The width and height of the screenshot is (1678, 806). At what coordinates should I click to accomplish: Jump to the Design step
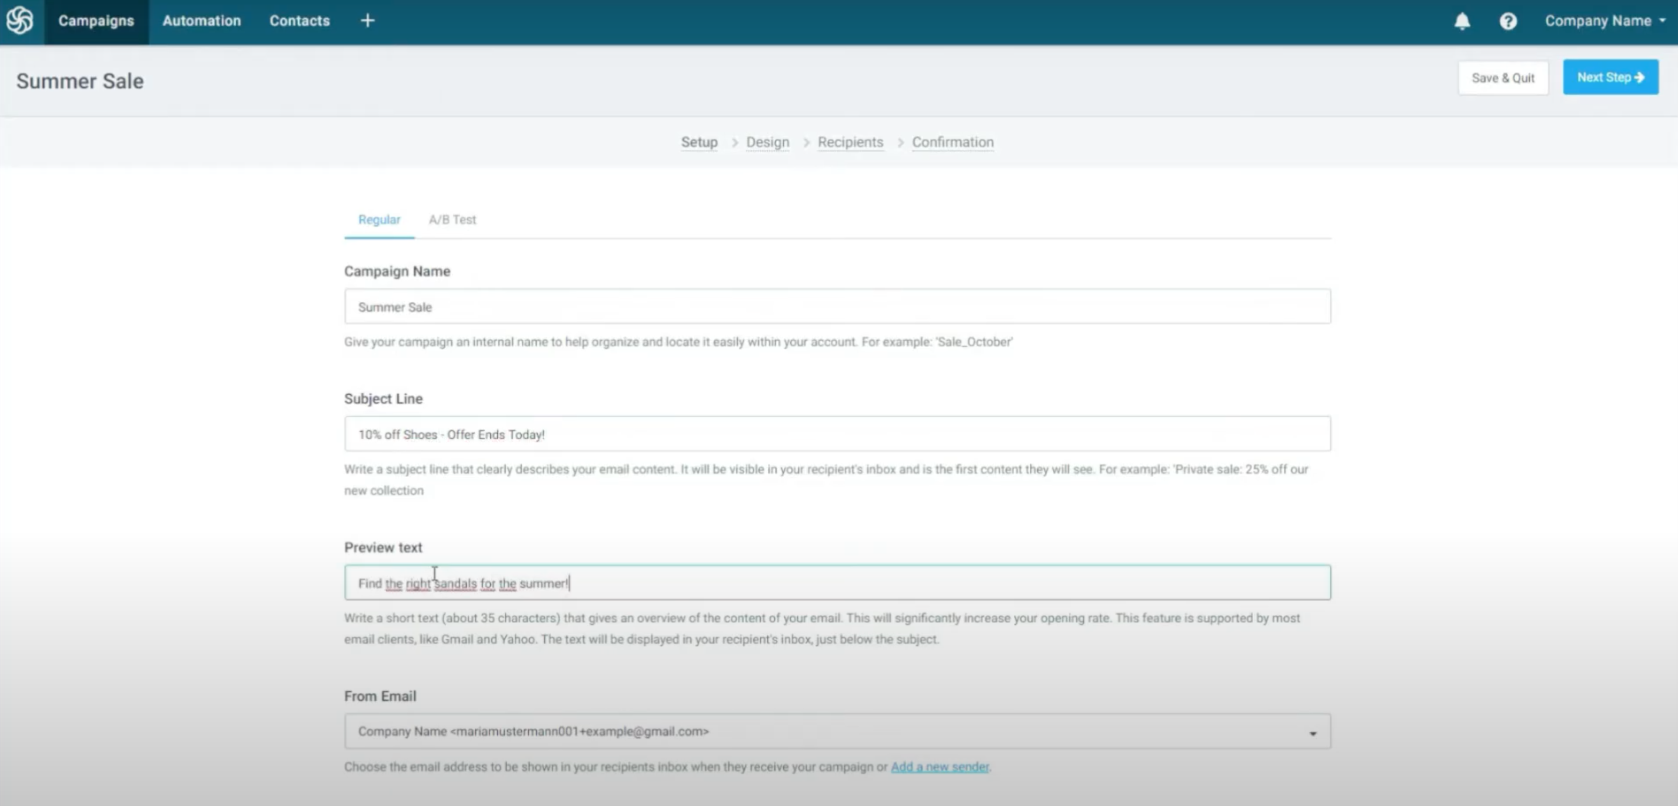click(x=767, y=142)
